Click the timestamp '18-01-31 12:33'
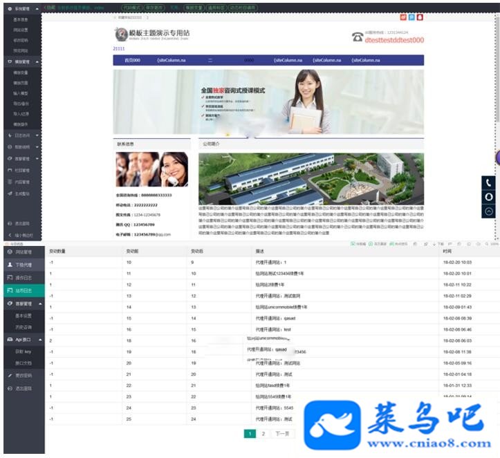 [x=457, y=385]
